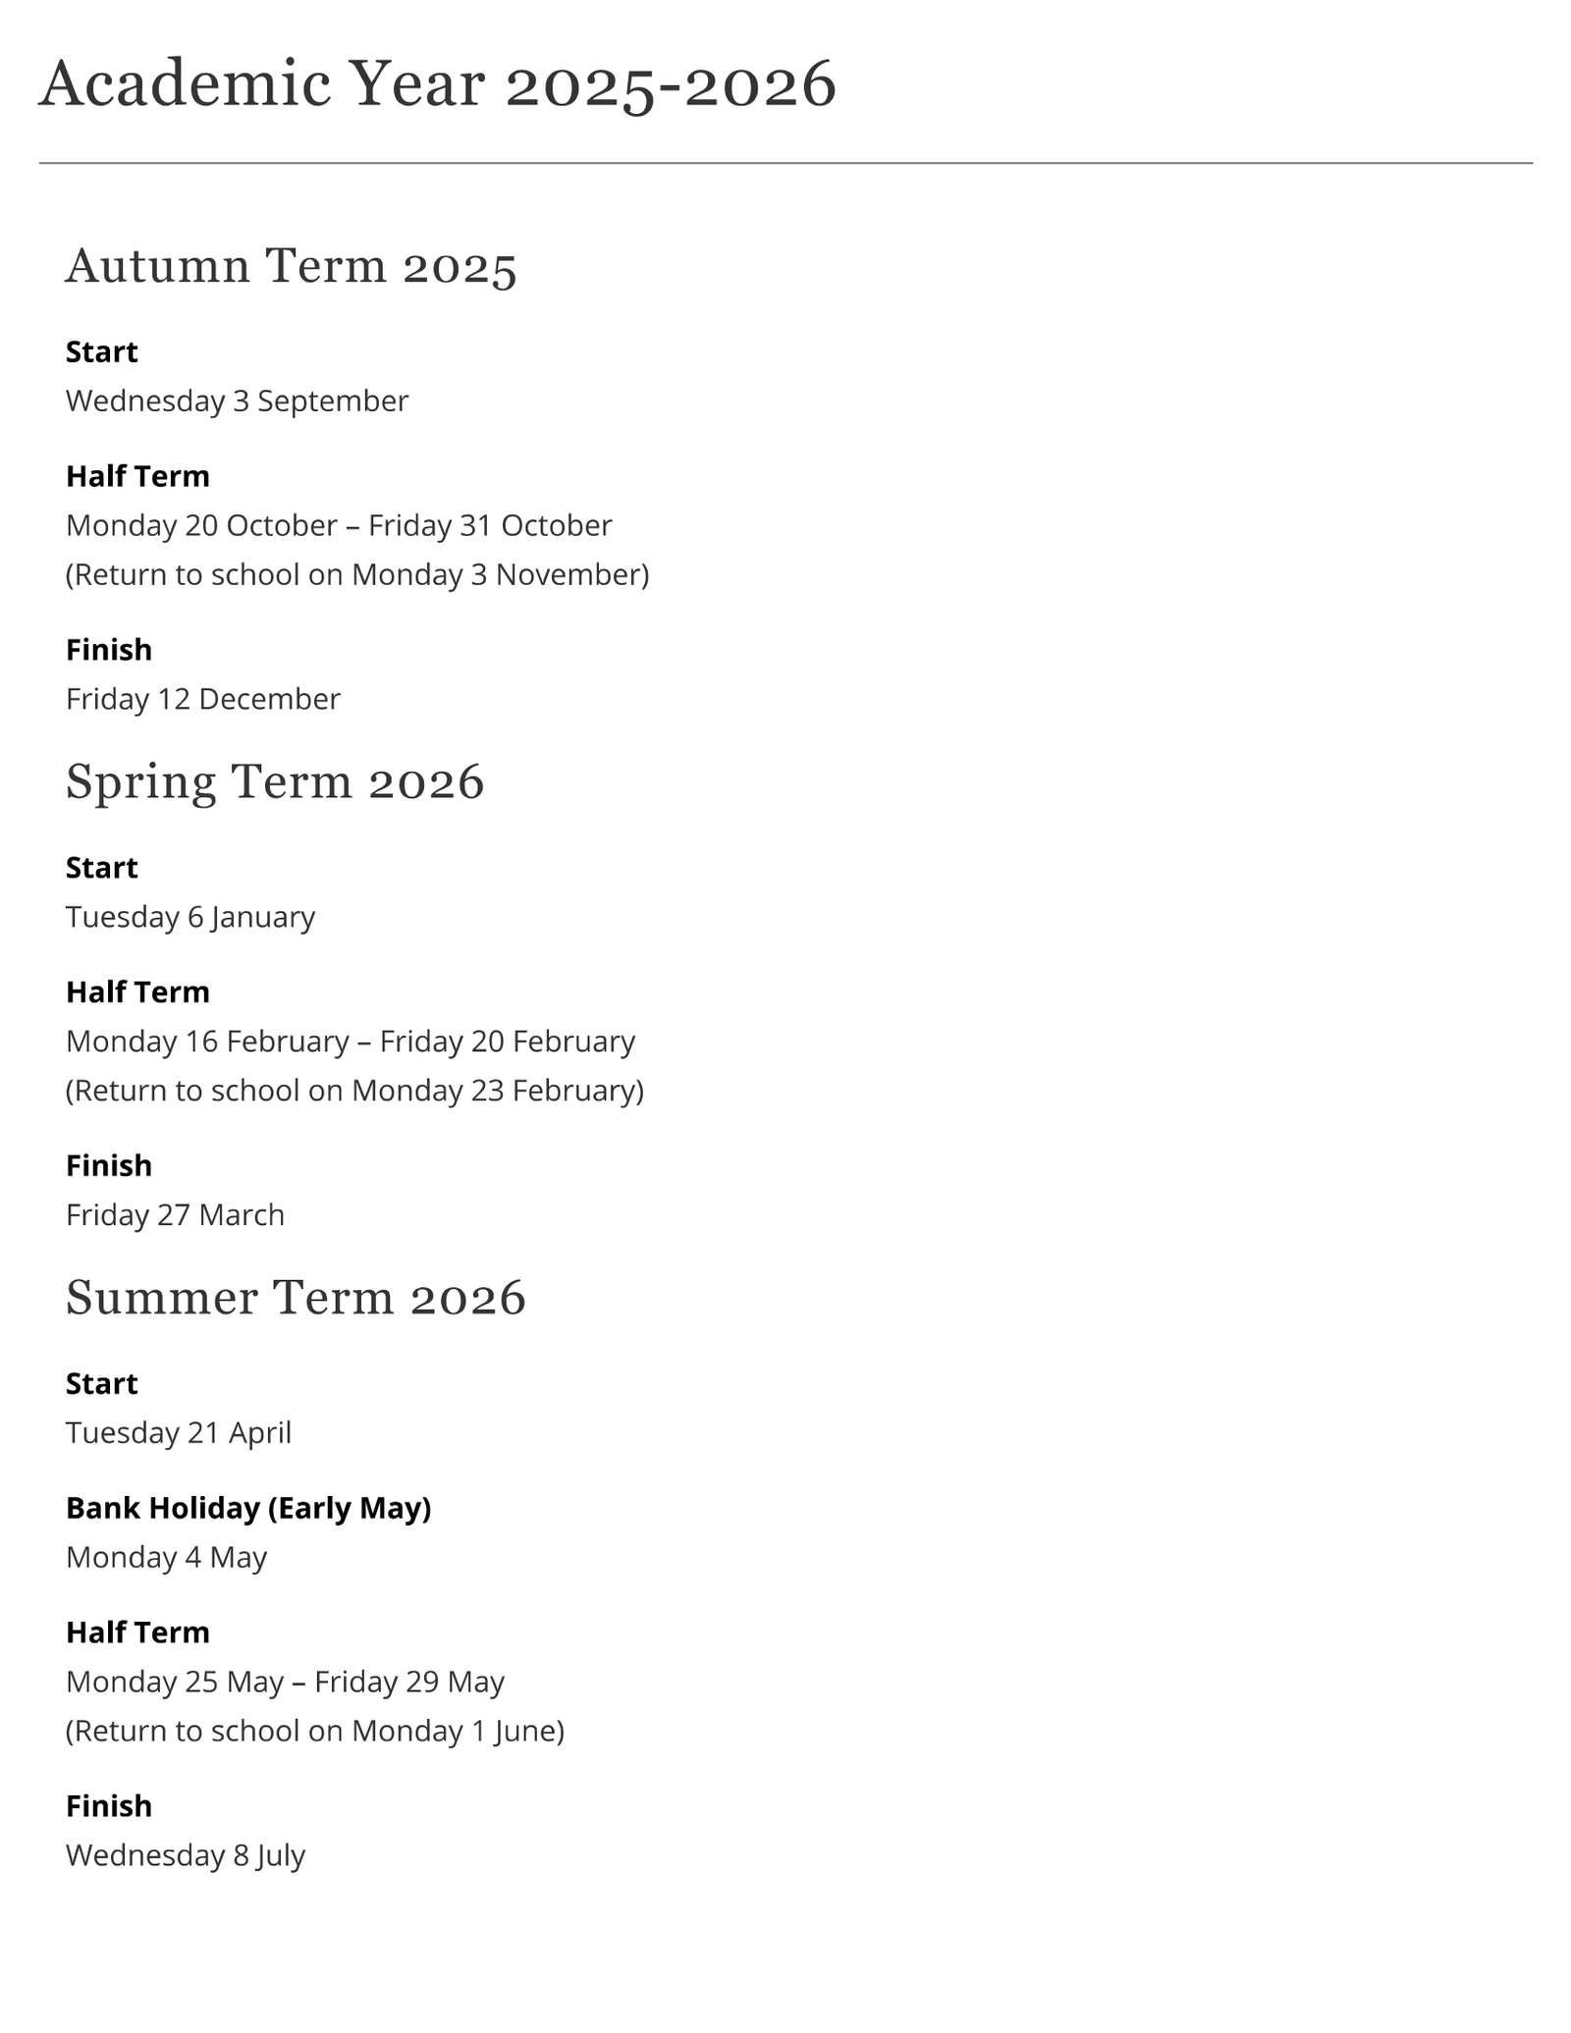This screenshot has height=2033, width=1571.
Task: Click the Summer Term 2026 heading
Action: tap(296, 1298)
